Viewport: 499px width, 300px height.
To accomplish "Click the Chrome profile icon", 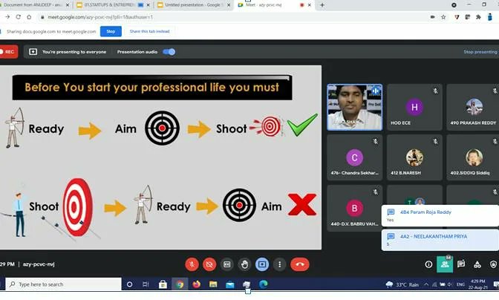I will pyautogui.click(x=490, y=17).
